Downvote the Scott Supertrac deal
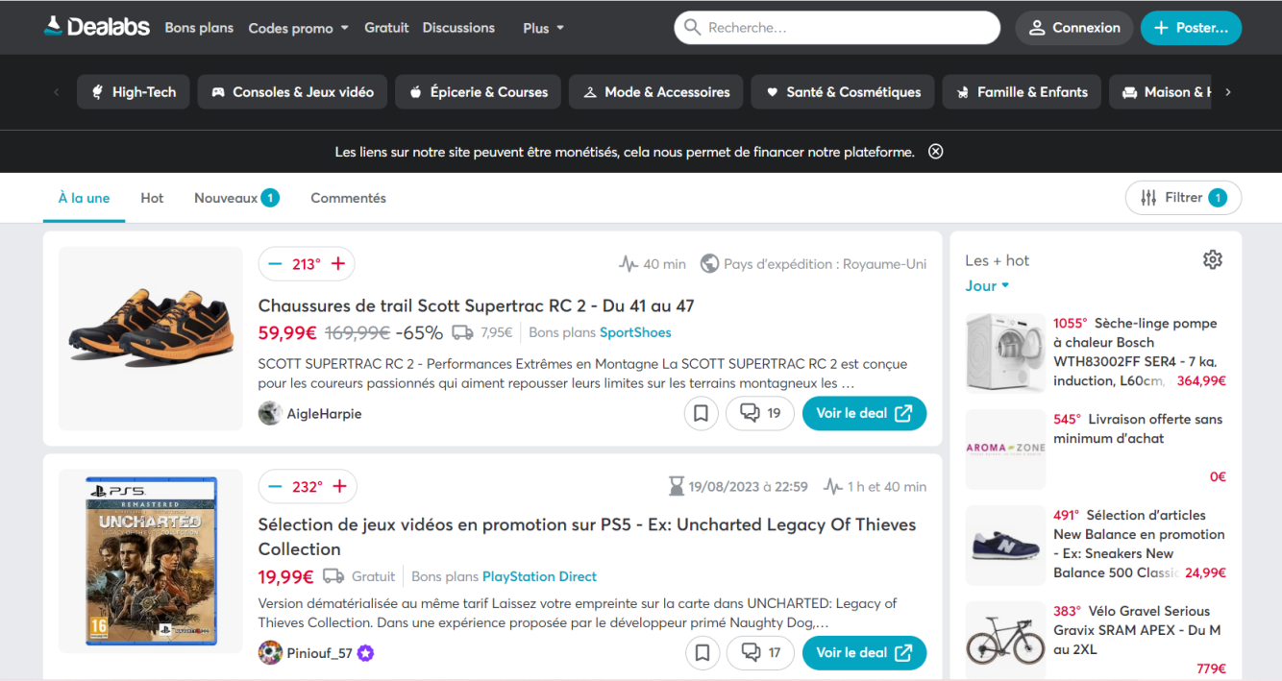Viewport: 1282px width, 681px height. (275, 264)
